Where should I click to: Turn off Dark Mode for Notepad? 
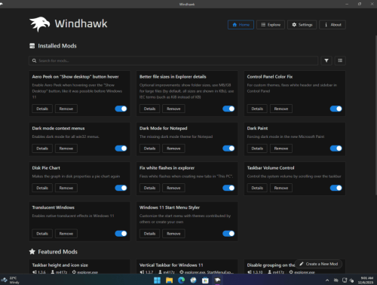click(x=228, y=149)
